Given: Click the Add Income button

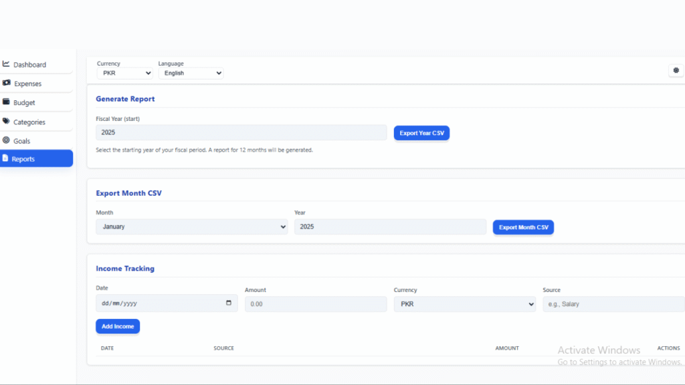Looking at the screenshot, I should click(118, 326).
